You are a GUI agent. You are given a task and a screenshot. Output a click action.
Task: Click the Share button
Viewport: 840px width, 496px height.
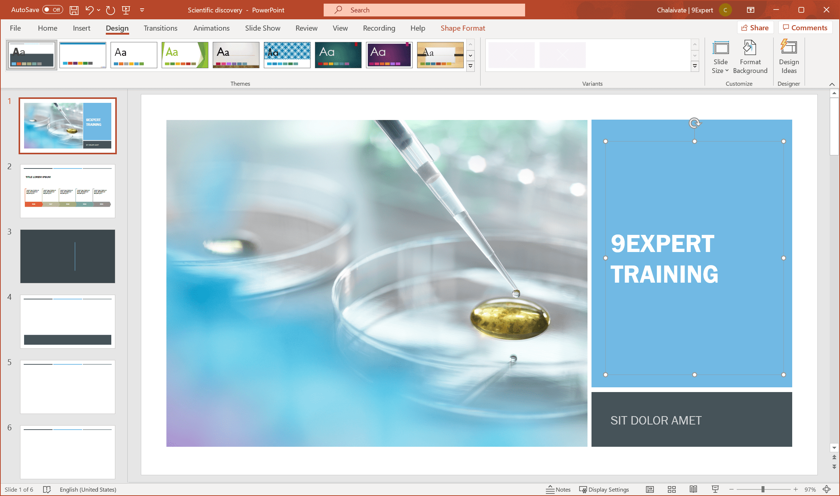pos(755,28)
